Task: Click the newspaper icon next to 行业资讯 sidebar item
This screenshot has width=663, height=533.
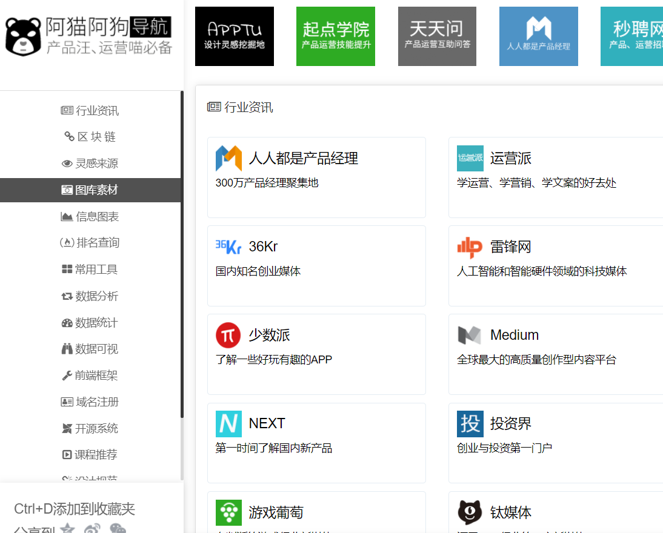Action: click(67, 110)
